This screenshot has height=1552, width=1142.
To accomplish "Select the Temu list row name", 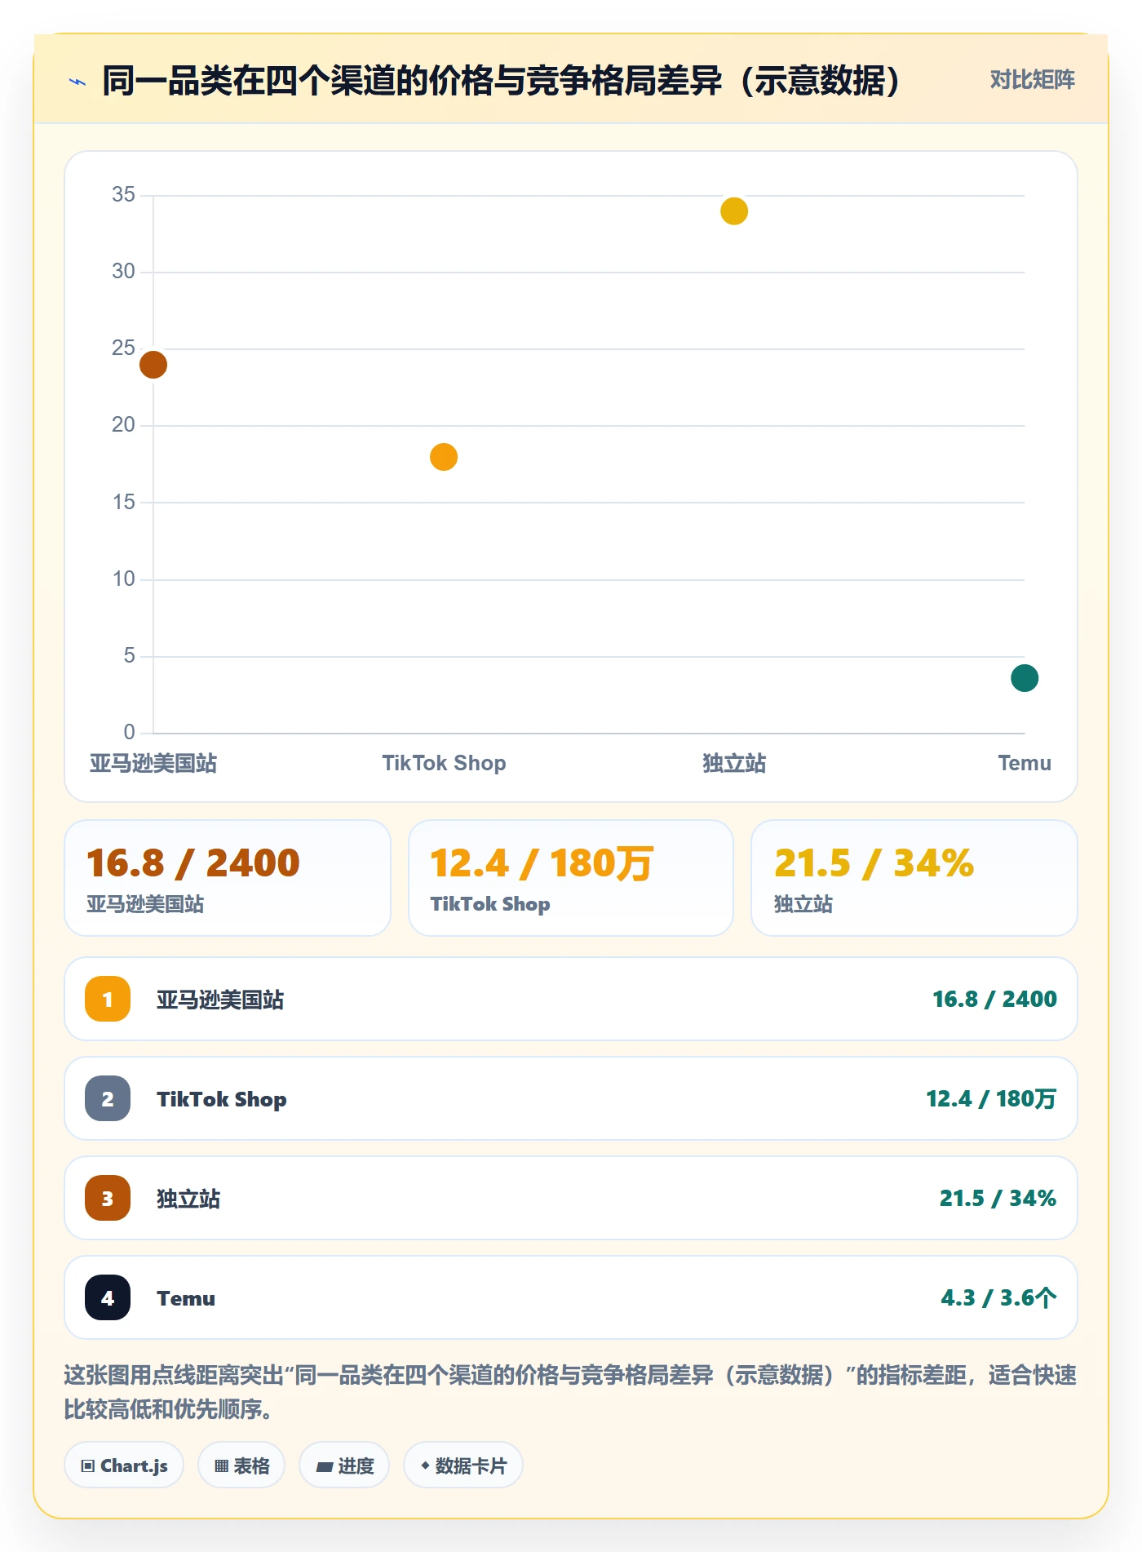I will coord(186,1298).
